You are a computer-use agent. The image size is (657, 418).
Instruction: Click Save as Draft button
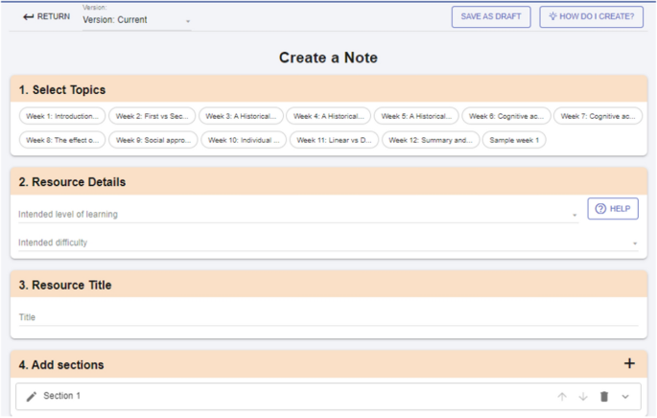point(490,17)
